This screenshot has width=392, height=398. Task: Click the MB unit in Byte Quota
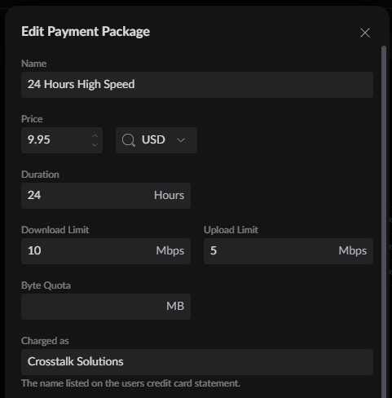pyautogui.click(x=175, y=306)
